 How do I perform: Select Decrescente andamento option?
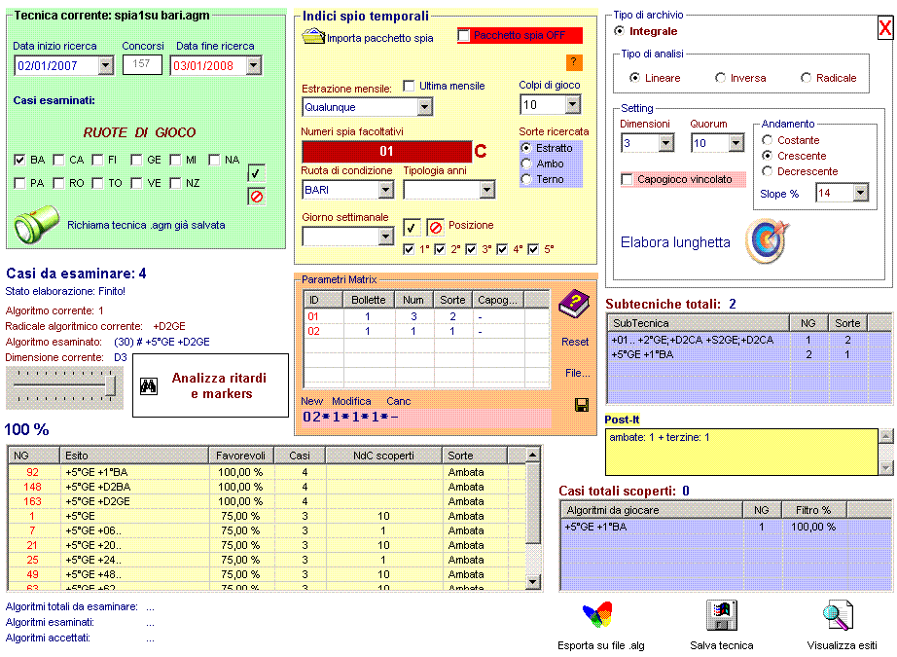(x=768, y=171)
